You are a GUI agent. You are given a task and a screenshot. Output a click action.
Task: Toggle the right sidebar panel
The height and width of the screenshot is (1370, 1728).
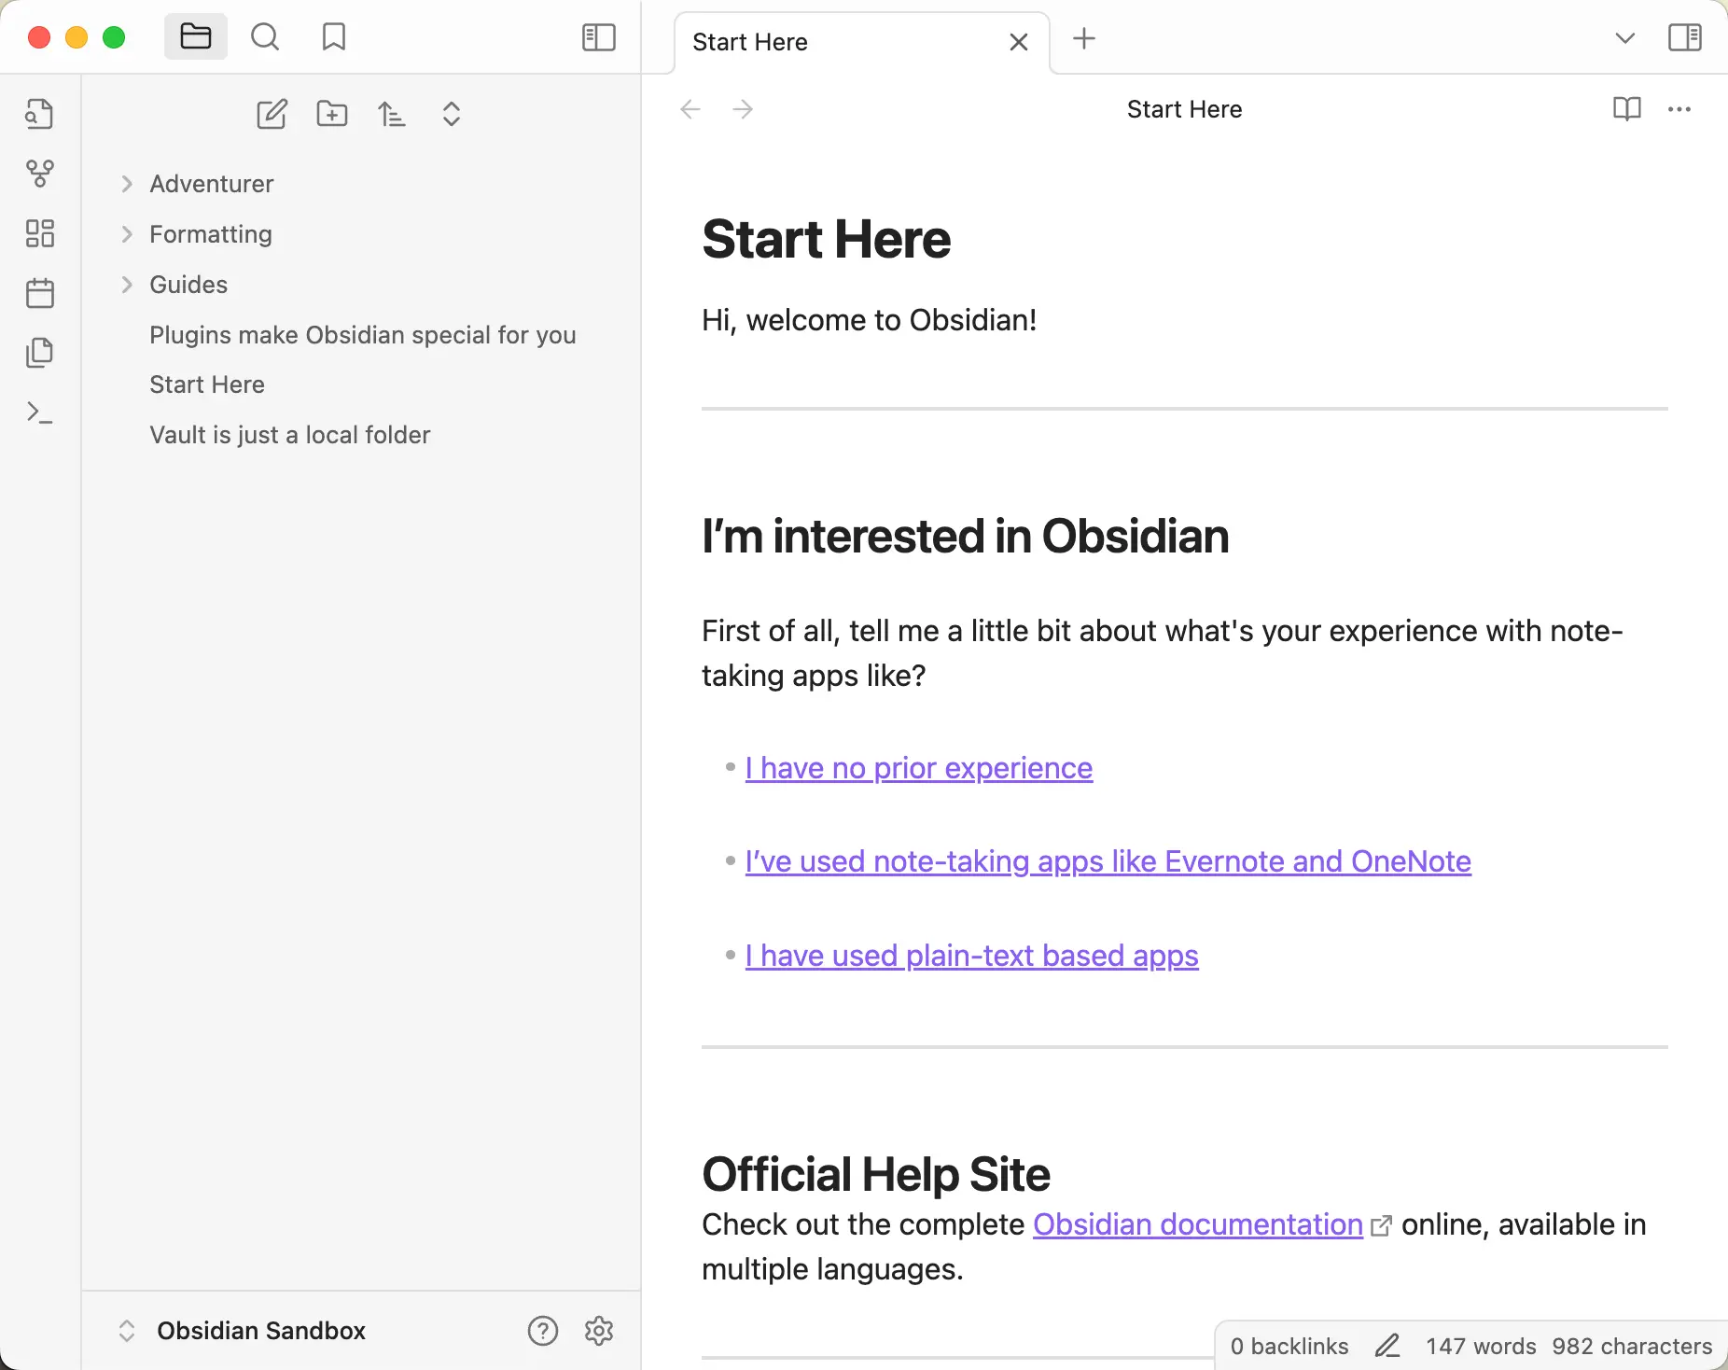1684,37
